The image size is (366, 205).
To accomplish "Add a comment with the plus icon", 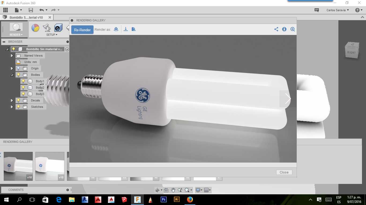I will pos(68,190).
